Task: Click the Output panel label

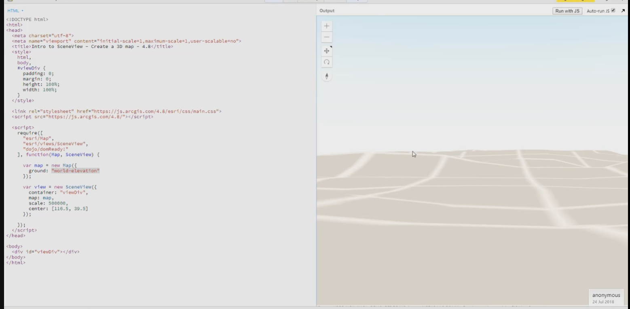Action: 327,11
